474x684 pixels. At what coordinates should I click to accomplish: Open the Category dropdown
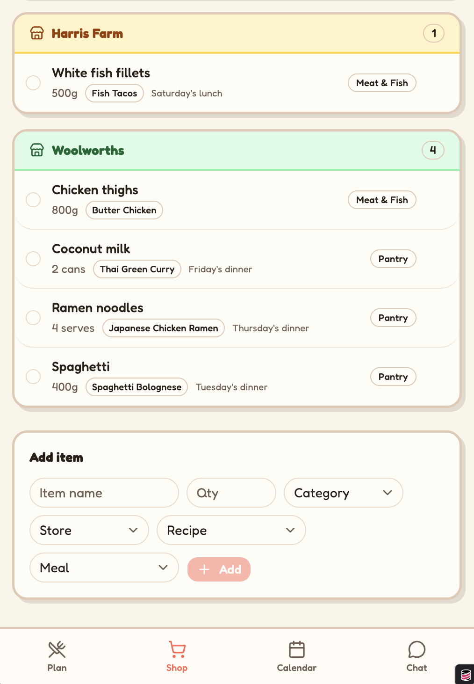click(x=343, y=493)
